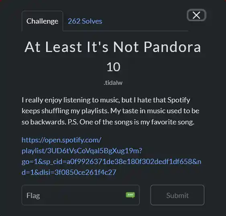Focus the Flag input field
Image resolution: width=226 pixels, height=216 pixels.
pos(81,195)
